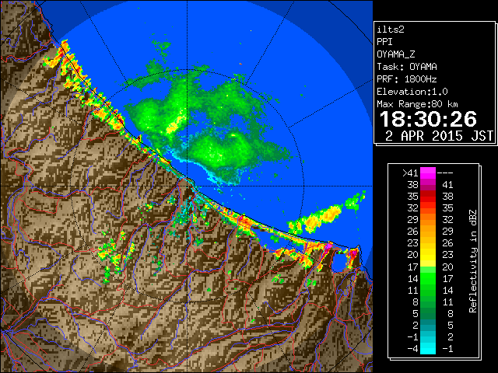This screenshot has height=373, width=498.
Task: Click the 'Max Range:80 km' text
Action: tap(417, 104)
